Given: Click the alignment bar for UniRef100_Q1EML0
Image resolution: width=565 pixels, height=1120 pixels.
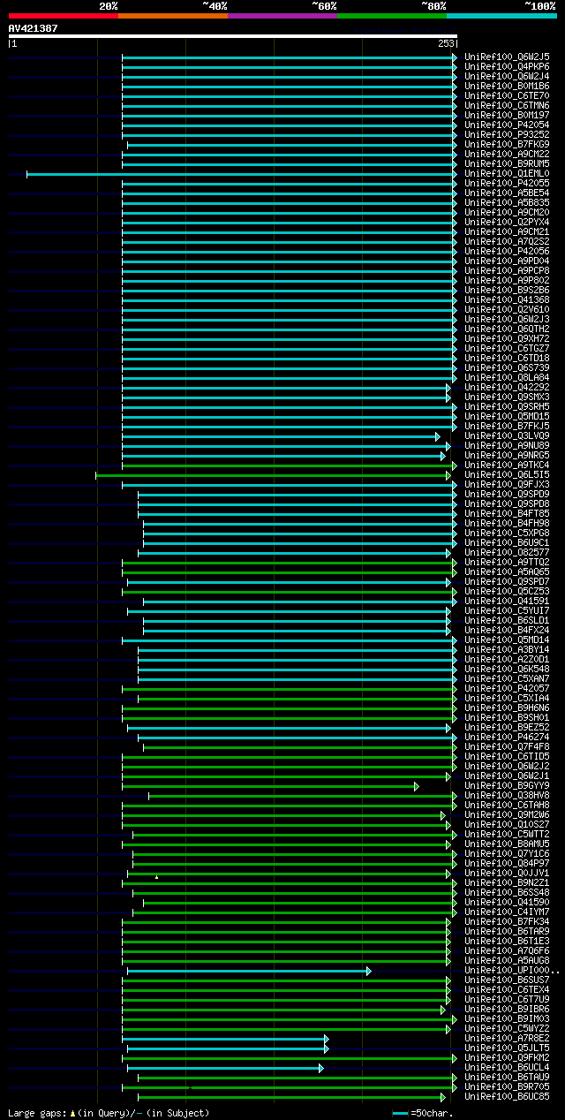Looking at the screenshot, I should [x=242, y=174].
